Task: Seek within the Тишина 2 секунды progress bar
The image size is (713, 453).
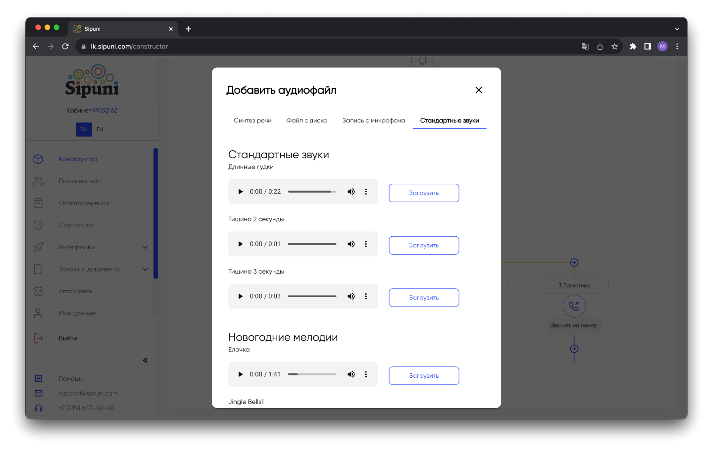Action: click(x=312, y=244)
